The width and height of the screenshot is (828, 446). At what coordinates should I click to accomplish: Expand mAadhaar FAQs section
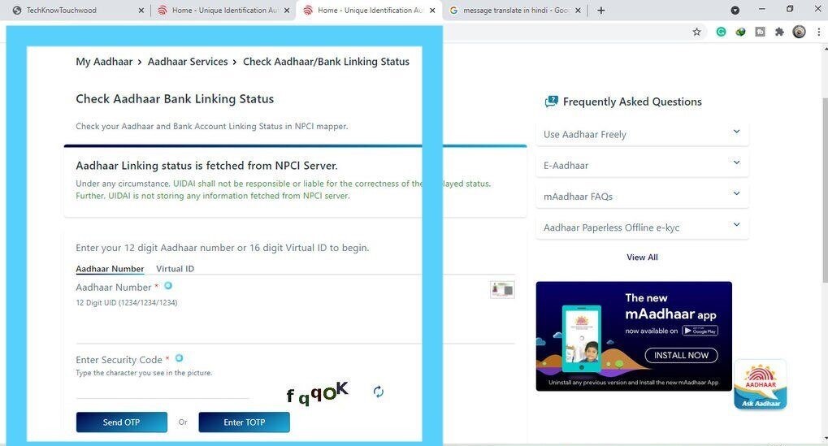tap(642, 197)
